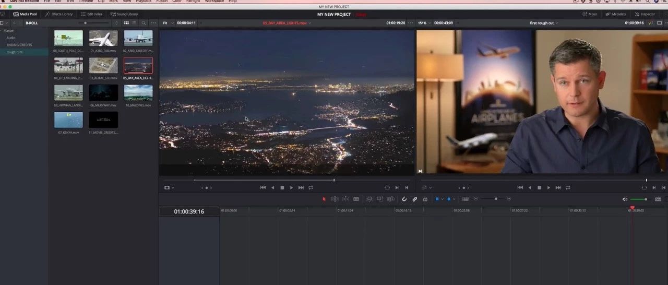Select the Blade Edit Mode tool
Screen dimensions: 668x285
(x=356, y=199)
